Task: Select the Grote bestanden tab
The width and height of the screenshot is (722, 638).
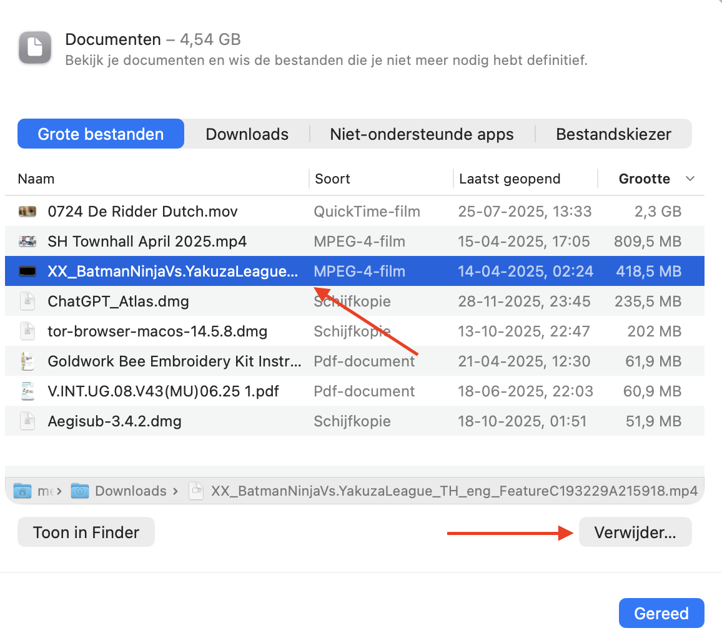Action: coord(100,134)
